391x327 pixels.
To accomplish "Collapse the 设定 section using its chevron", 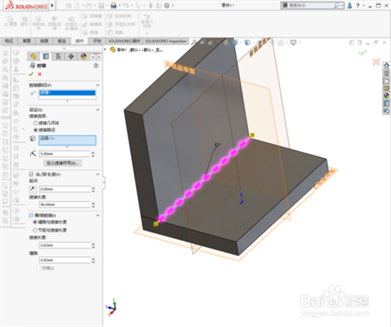I will [97, 110].
